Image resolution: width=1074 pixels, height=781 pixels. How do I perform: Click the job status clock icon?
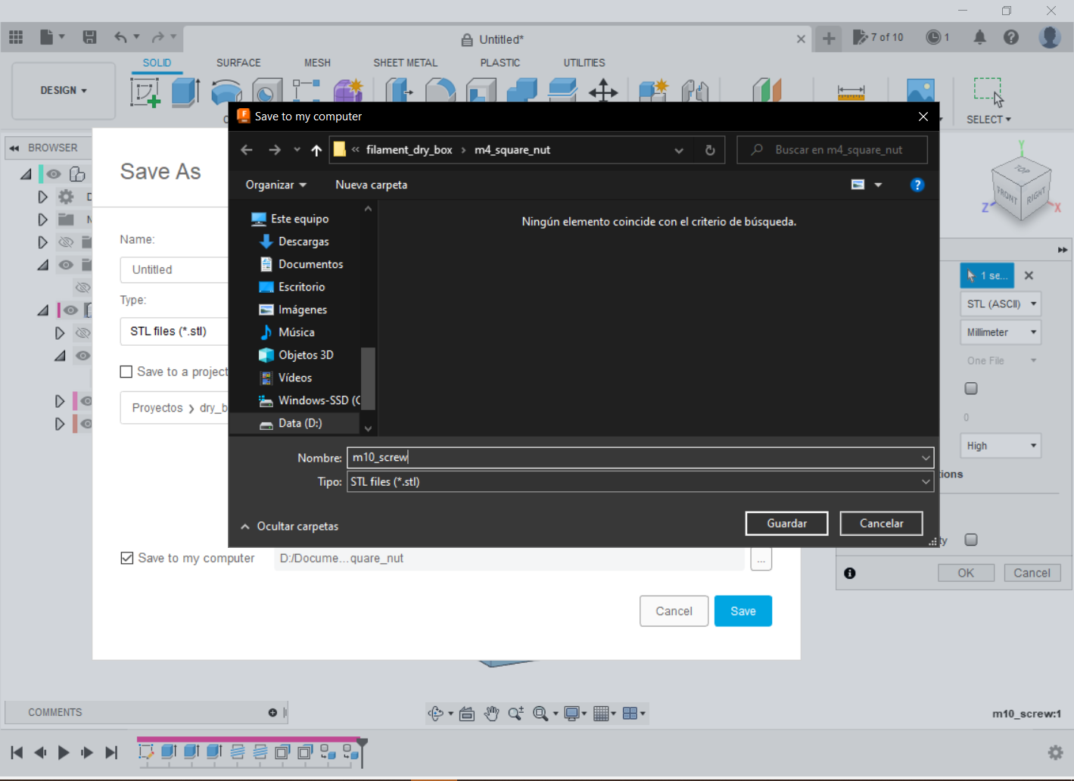pyautogui.click(x=934, y=37)
